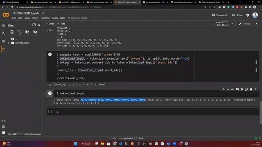Open the Windows Start menu
Viewport: 262px width, 147px height.
click(76, 144)
